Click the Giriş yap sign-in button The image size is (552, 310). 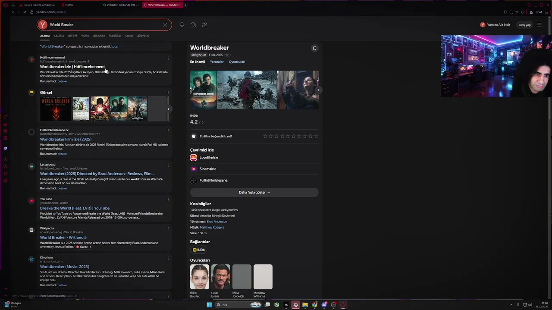(x=524, y=25)
